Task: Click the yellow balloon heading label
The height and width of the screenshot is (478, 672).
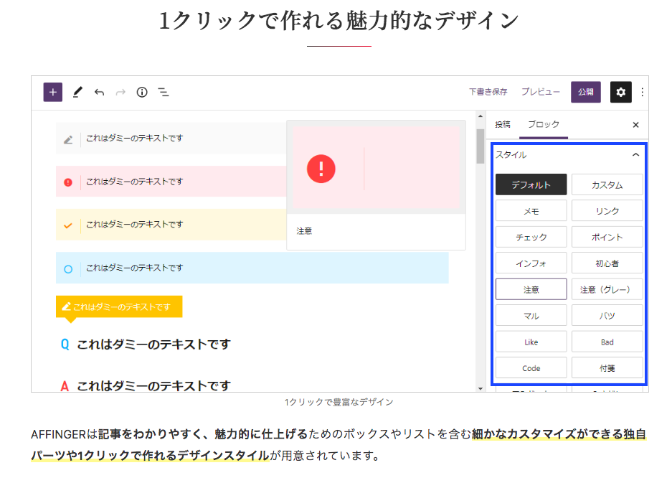Action: pos(119,306)
